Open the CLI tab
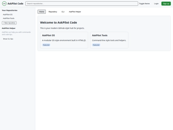Screen dimensions: 173x130 point(63,12)
